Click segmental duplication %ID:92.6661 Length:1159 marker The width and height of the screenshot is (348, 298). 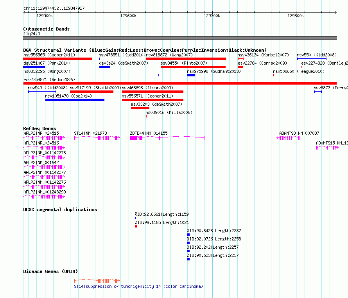pos(135,218)
